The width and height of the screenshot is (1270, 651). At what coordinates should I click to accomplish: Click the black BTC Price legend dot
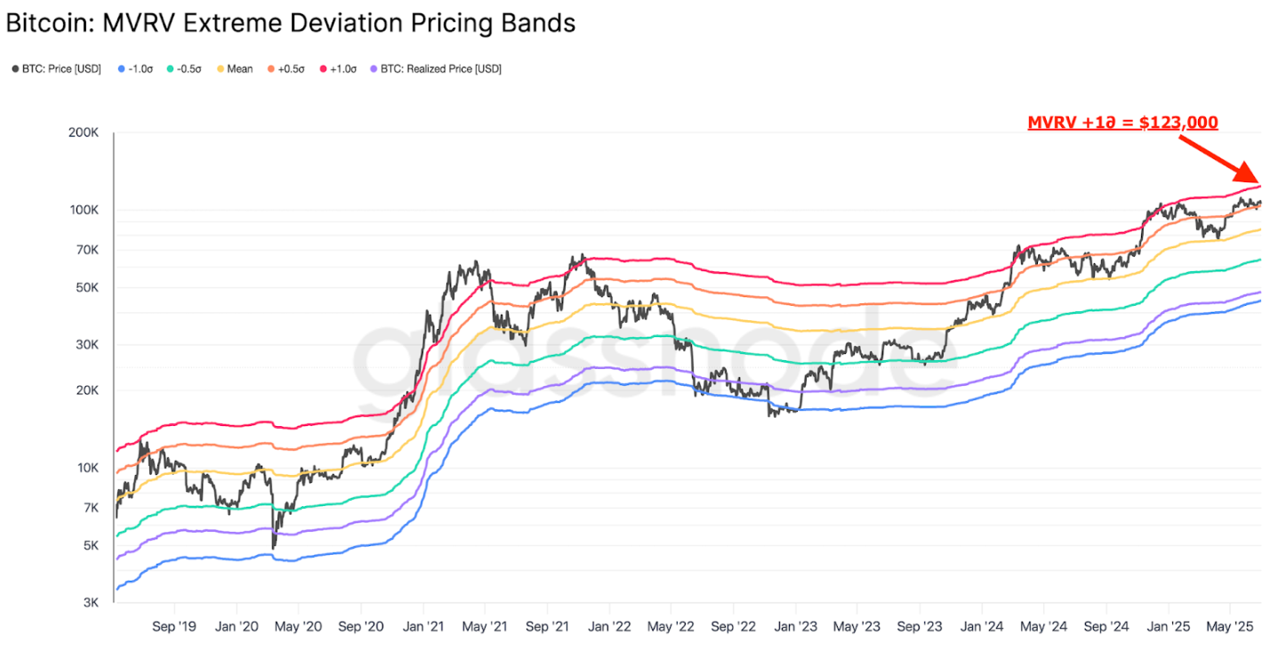16,69
